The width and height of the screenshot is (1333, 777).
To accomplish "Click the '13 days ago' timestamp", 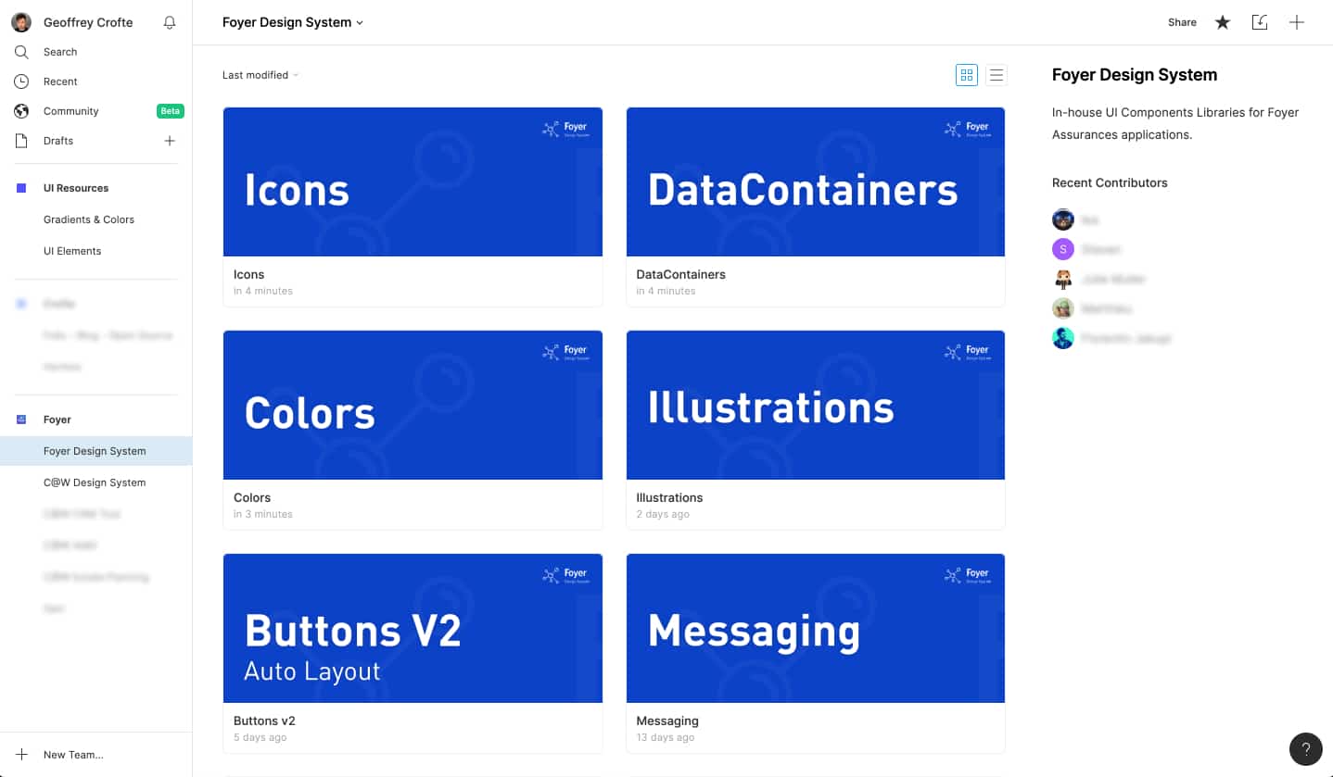I will pyautogui.click(x=666, y=737).
